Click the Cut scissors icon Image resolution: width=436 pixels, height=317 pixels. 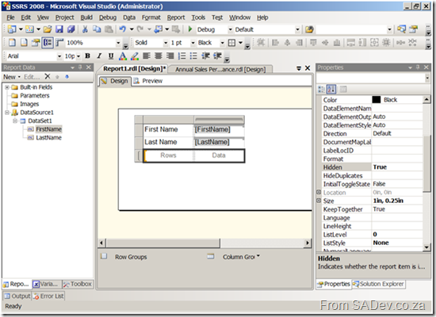click(x=85, y=29)
